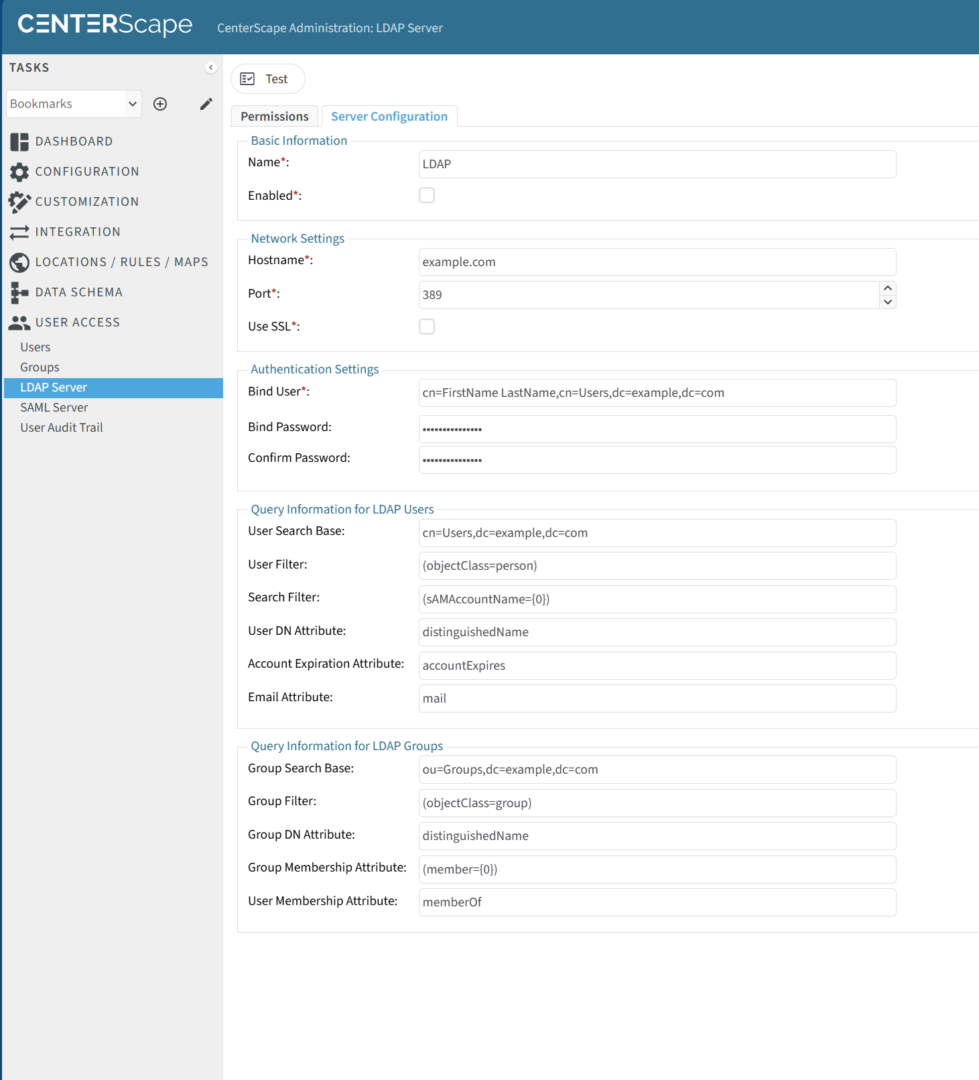Open Configuration via the gear icon

point(19,172)
